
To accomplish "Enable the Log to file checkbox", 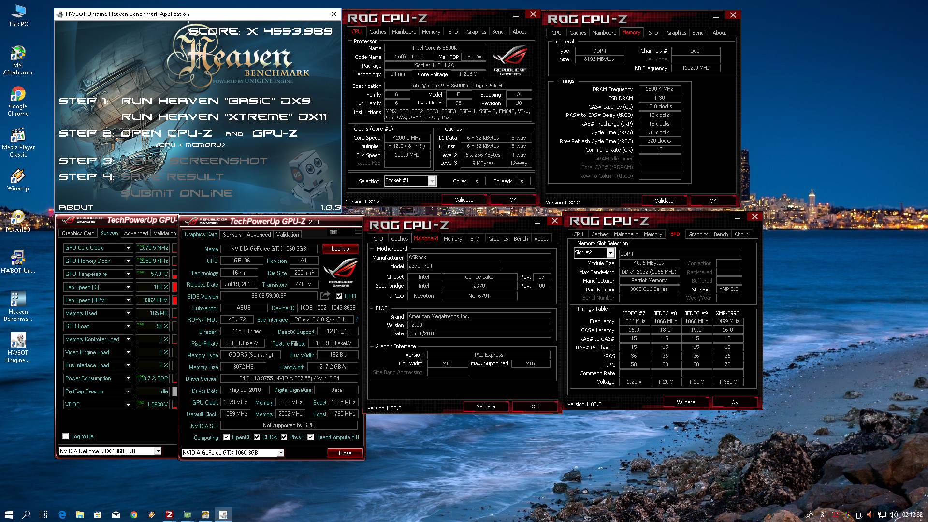I will click(66, 436).
